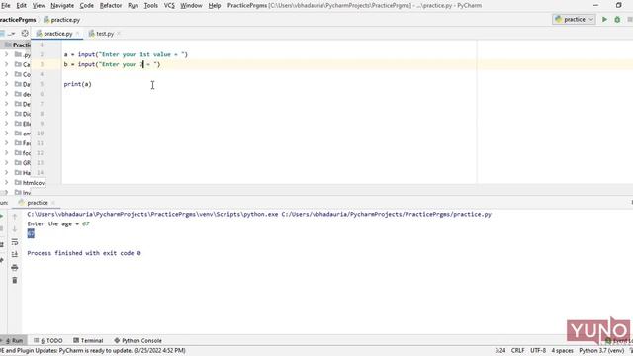Open the Tools menu

(x=151, y=6)
